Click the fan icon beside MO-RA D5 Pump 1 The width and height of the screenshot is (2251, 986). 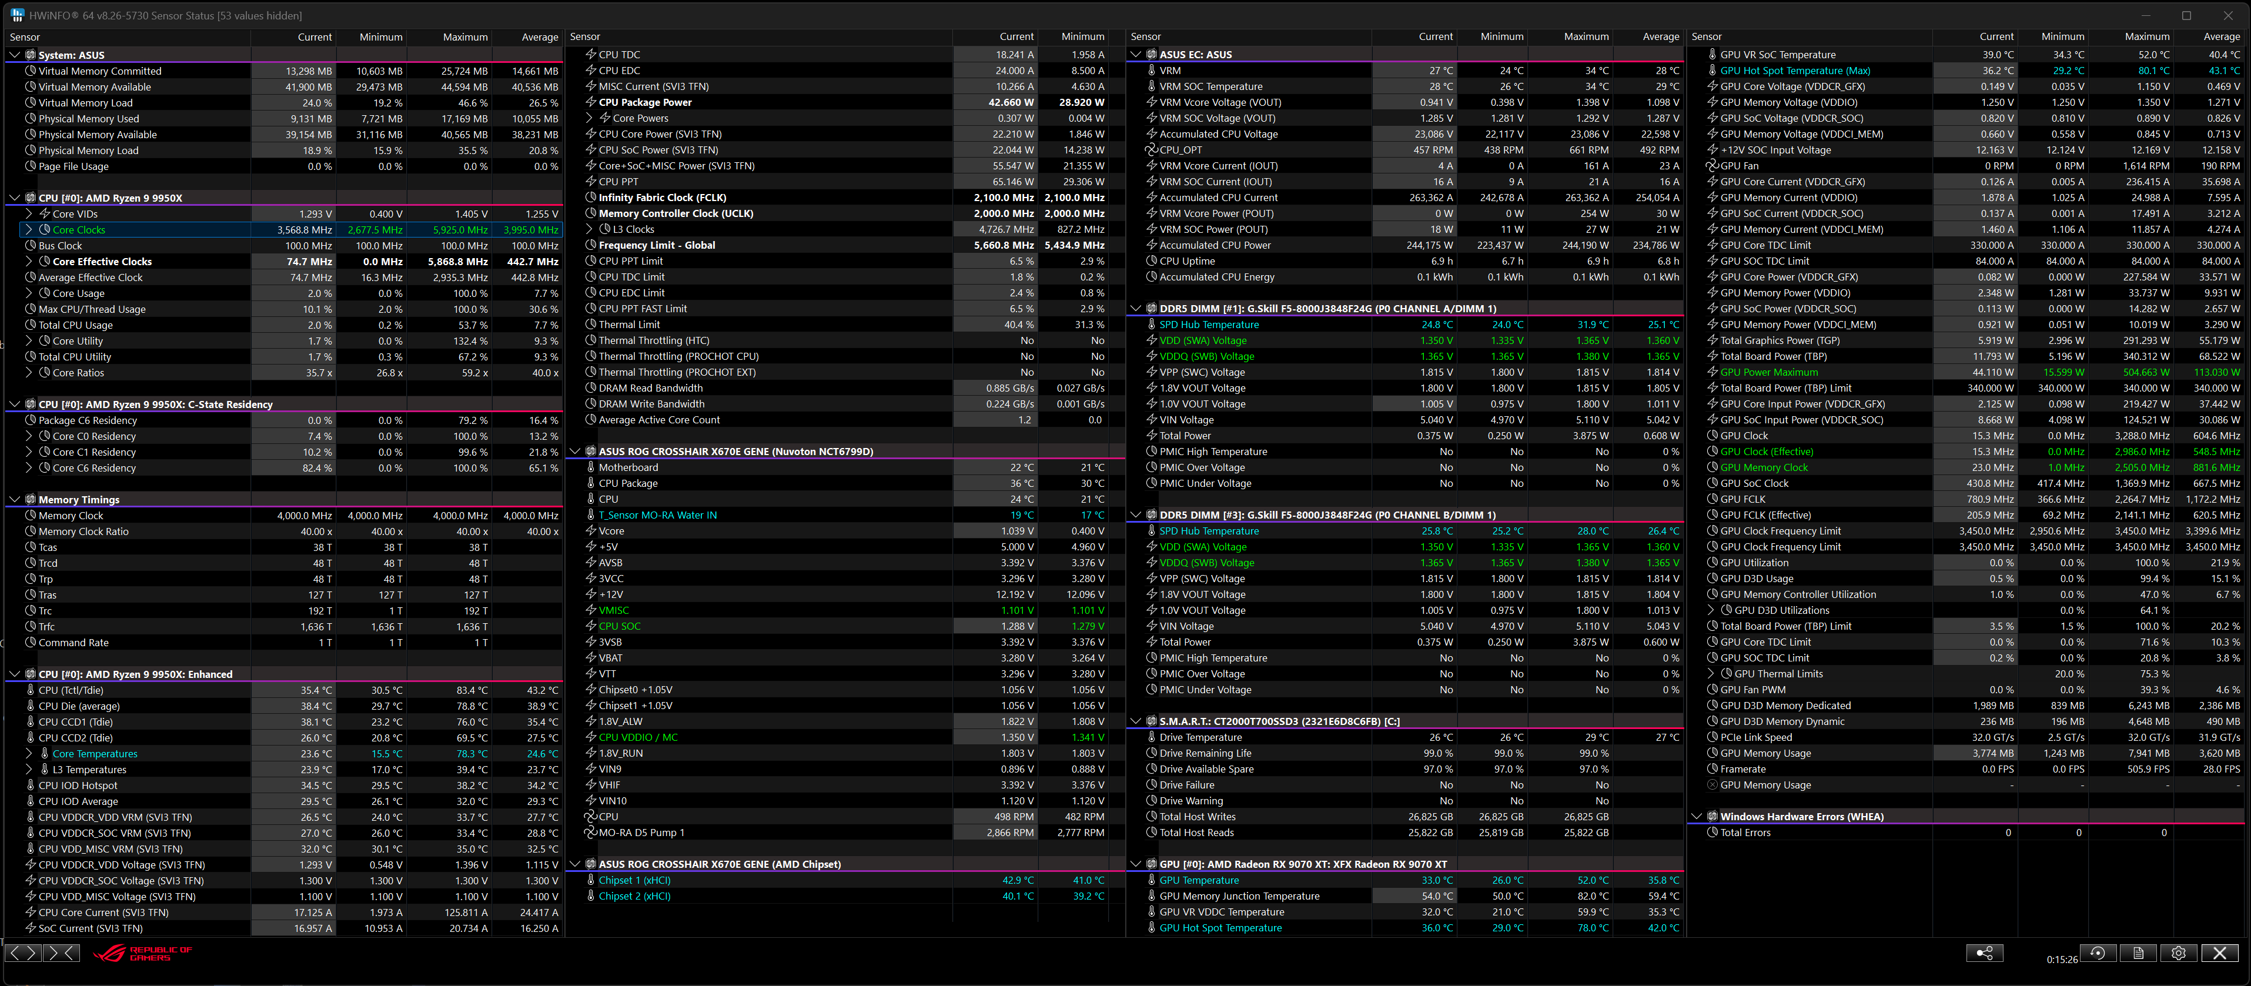click(591, 833)
